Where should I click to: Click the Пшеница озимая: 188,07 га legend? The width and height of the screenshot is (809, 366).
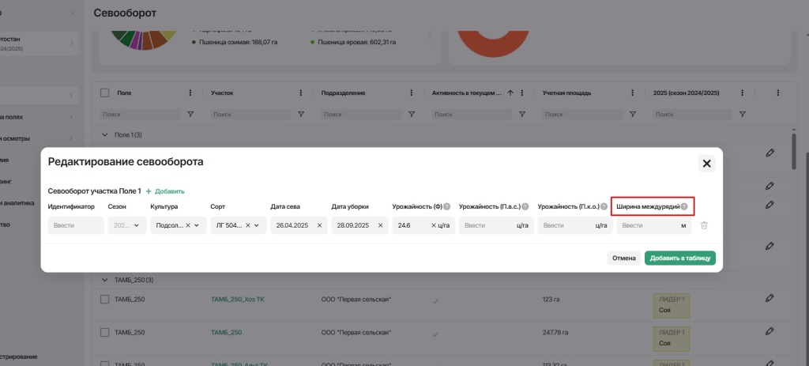(x=235, y=43)
